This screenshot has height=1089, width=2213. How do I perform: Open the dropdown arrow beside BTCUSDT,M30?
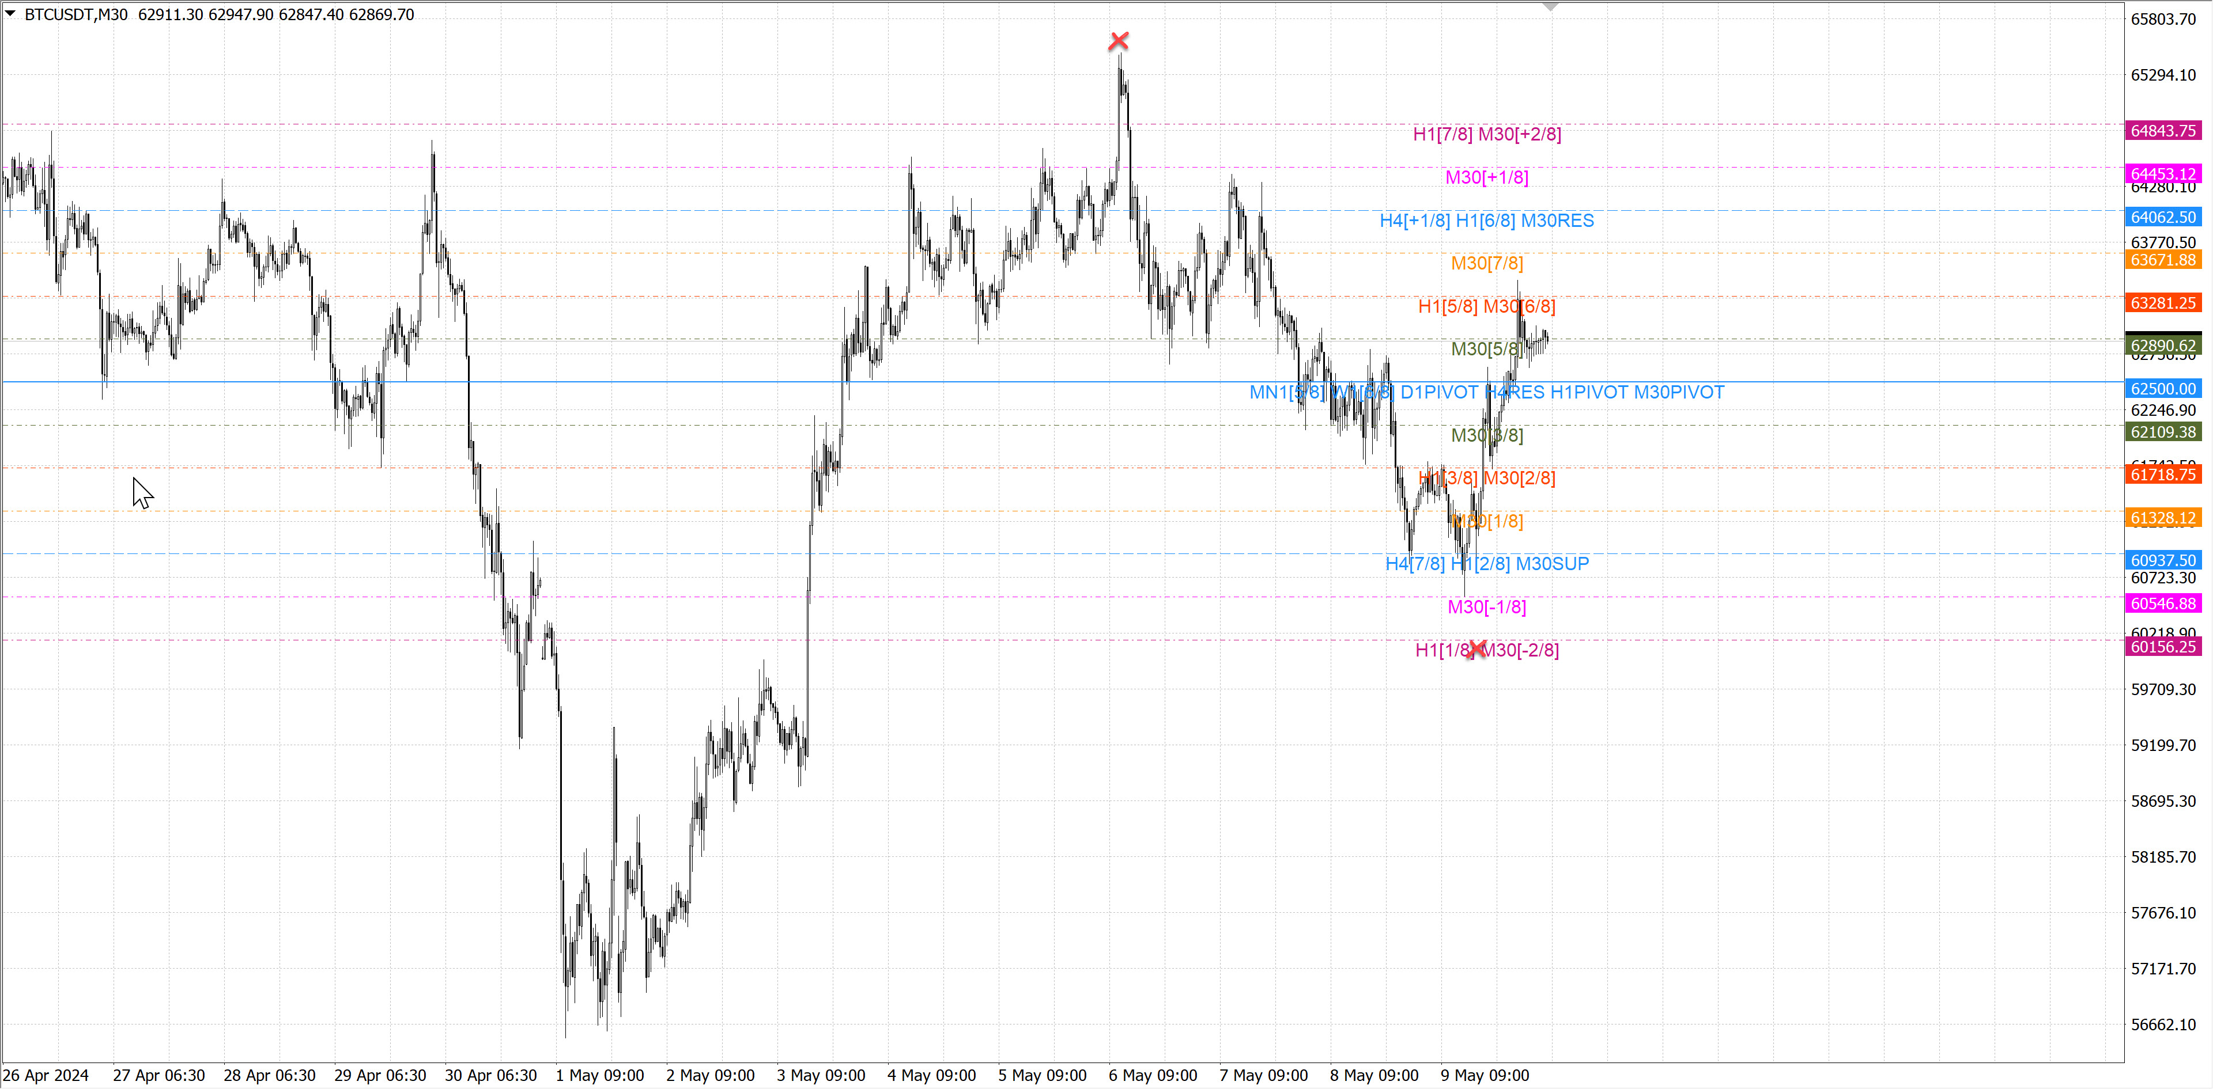tap(10, 14)
